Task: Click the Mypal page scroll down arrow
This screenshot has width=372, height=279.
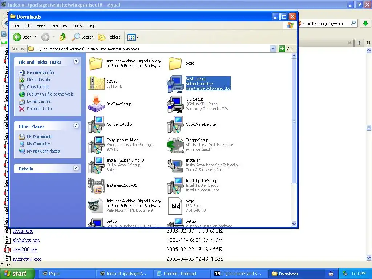Action: [x=369, y=258]
